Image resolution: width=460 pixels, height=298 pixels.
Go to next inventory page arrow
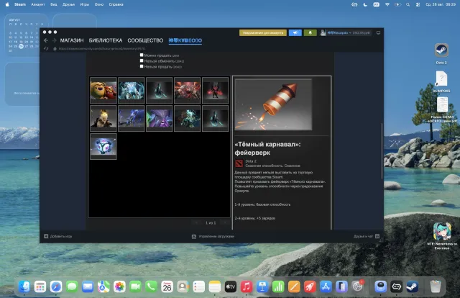point(225,222)
